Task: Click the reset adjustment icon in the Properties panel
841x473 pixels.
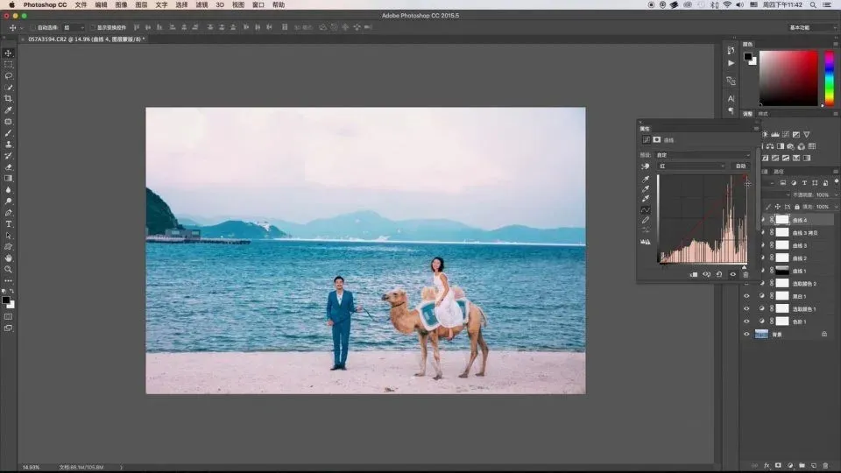Action: [719, 274]
